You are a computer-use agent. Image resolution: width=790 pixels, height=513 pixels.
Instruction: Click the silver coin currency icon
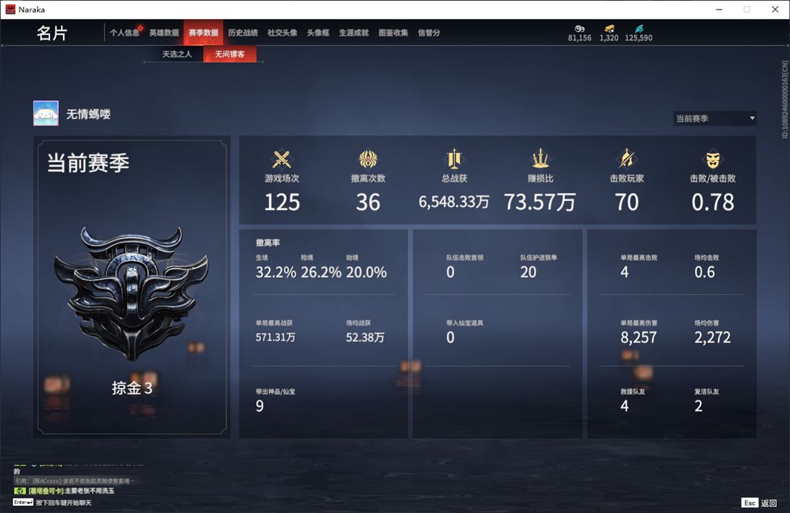[x=580, y=29]
